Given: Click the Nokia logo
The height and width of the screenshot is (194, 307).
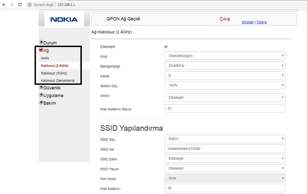Looking at the screenshot, I should [64, 19].
